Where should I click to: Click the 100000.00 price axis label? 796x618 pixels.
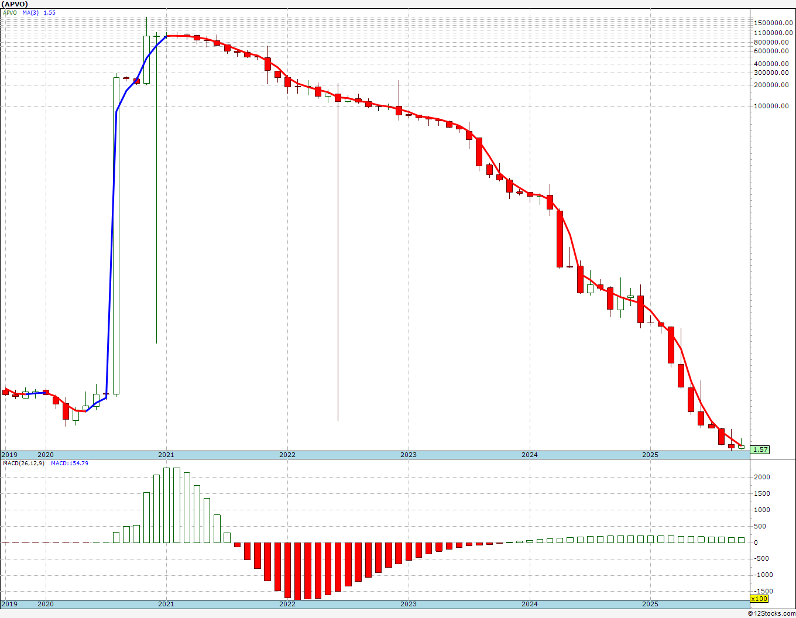(x=772, y=106)
